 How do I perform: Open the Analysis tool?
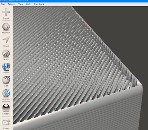pyautogui.click(x=6, y=93)
